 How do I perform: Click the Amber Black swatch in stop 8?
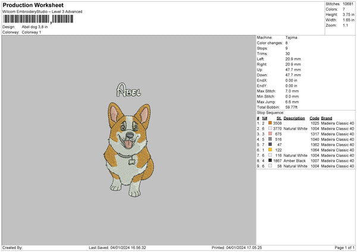coord(271,160)
